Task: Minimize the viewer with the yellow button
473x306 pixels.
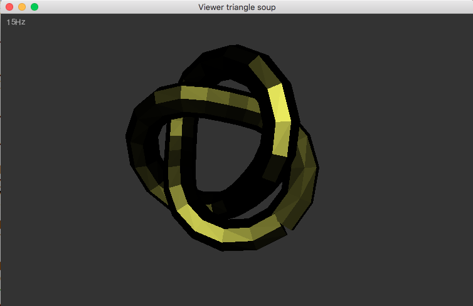Action: click(x=22, y=7)
